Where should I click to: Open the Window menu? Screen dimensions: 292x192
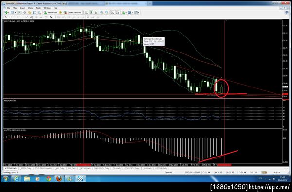click(x=47, y=8)
